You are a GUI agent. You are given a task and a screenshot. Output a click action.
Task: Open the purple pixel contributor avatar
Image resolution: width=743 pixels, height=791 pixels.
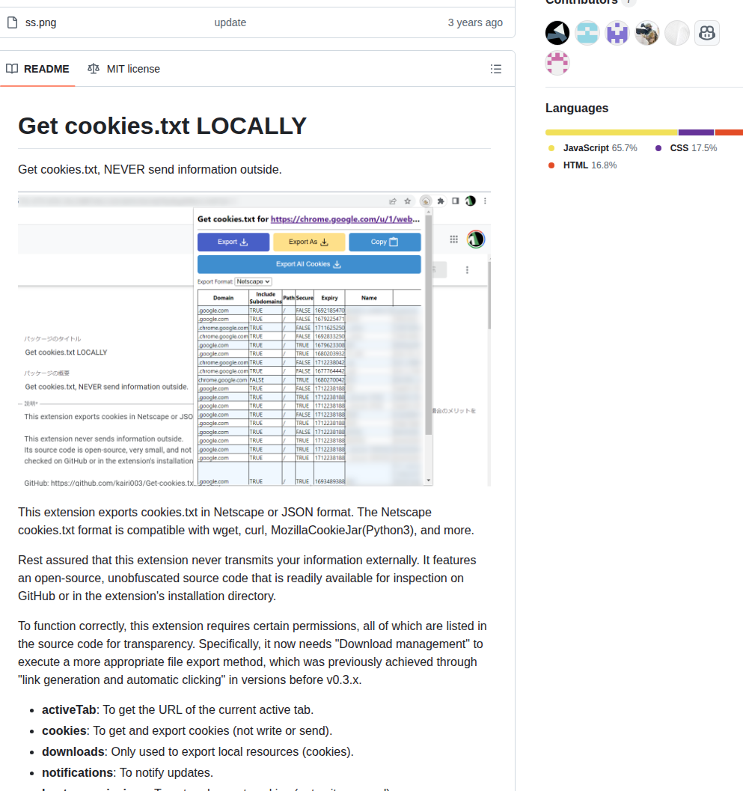pyautogui.click(x=617, y=33)
